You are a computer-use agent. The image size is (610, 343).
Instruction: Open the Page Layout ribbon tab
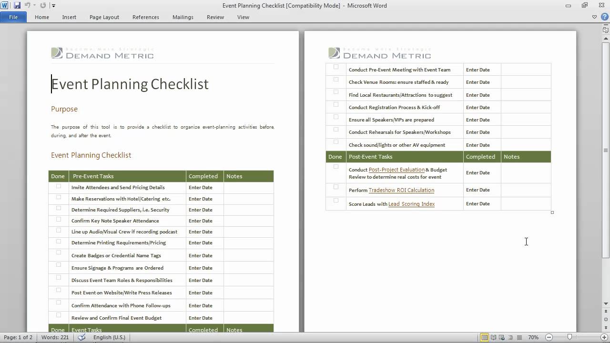coord(104,17)
